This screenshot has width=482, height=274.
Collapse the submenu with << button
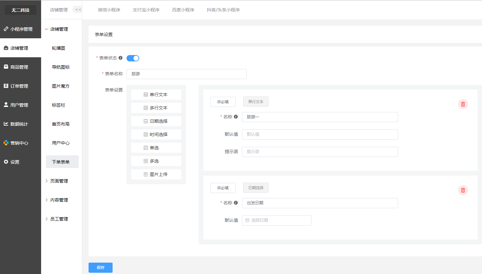[x=78, y=10]
